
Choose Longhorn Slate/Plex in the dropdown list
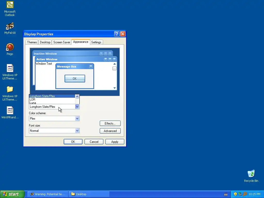coord(52,96)
